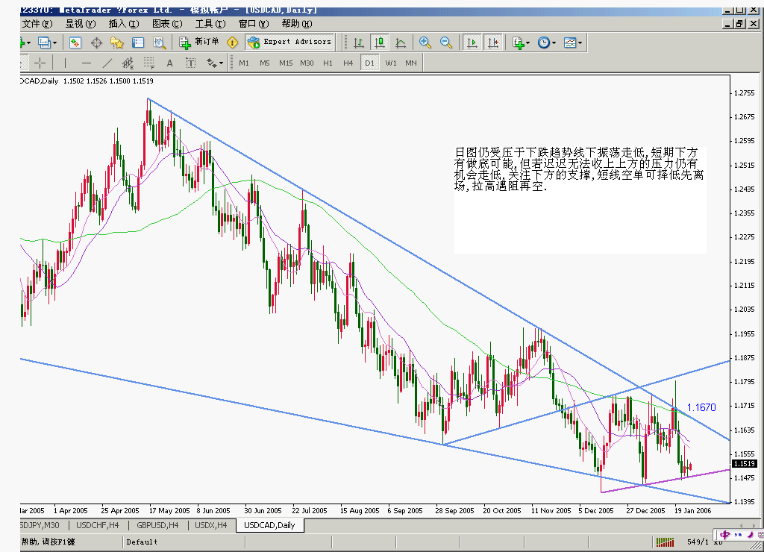The width and height of the screenshot is (764, 552).
Task: Select the trendline drawing tool
Action: point(107,63)
